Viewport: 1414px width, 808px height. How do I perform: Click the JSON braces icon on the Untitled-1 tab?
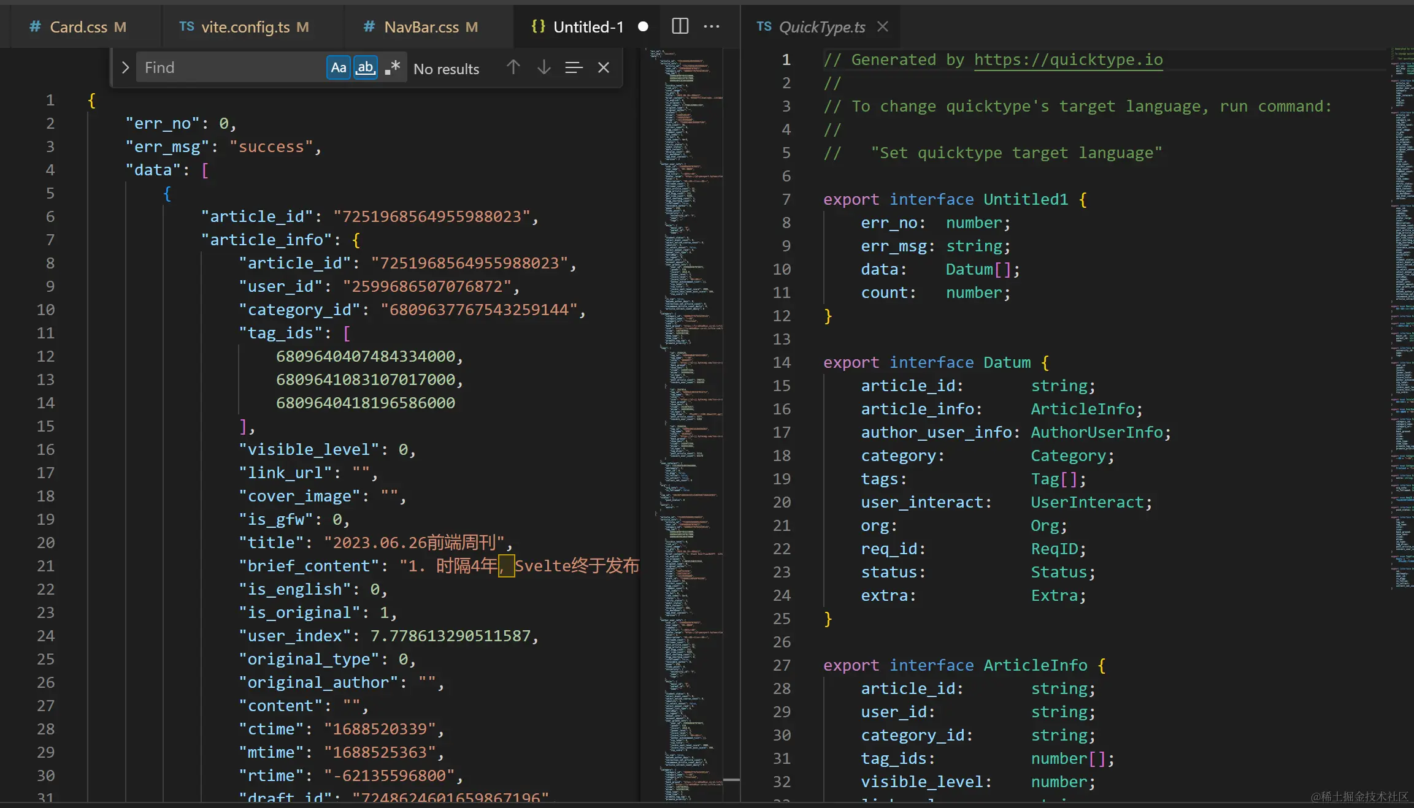(x=538, y=26)
